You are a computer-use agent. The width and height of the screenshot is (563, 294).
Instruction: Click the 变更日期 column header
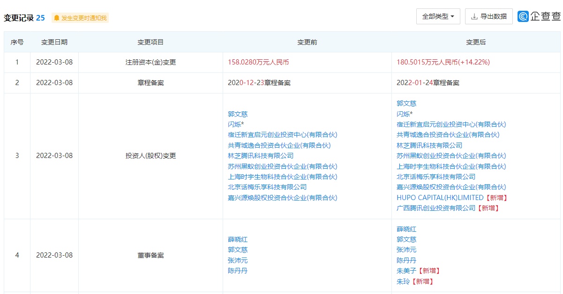54,42
